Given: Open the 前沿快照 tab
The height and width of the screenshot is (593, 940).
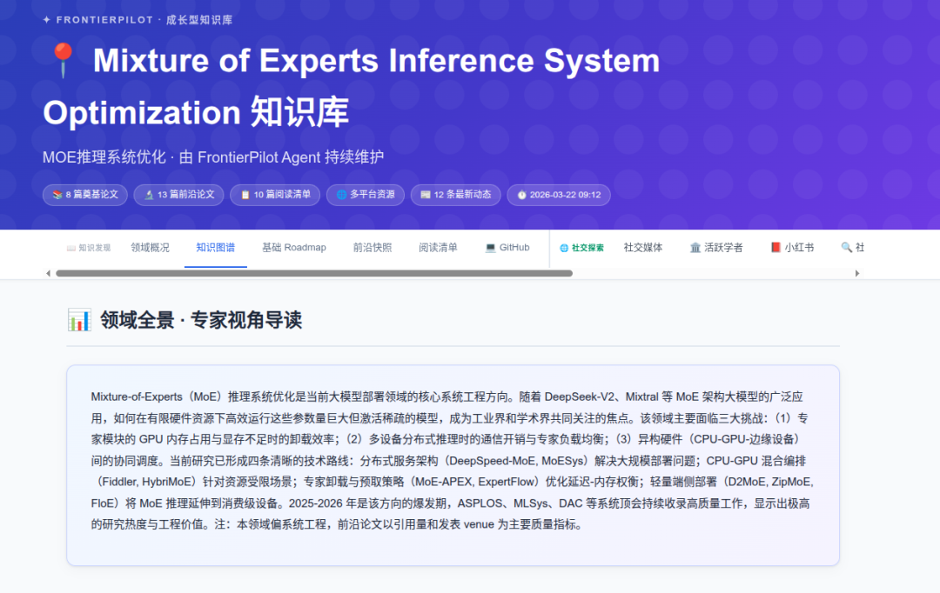Looking at the screenshot, I should [x=373, y=248].
